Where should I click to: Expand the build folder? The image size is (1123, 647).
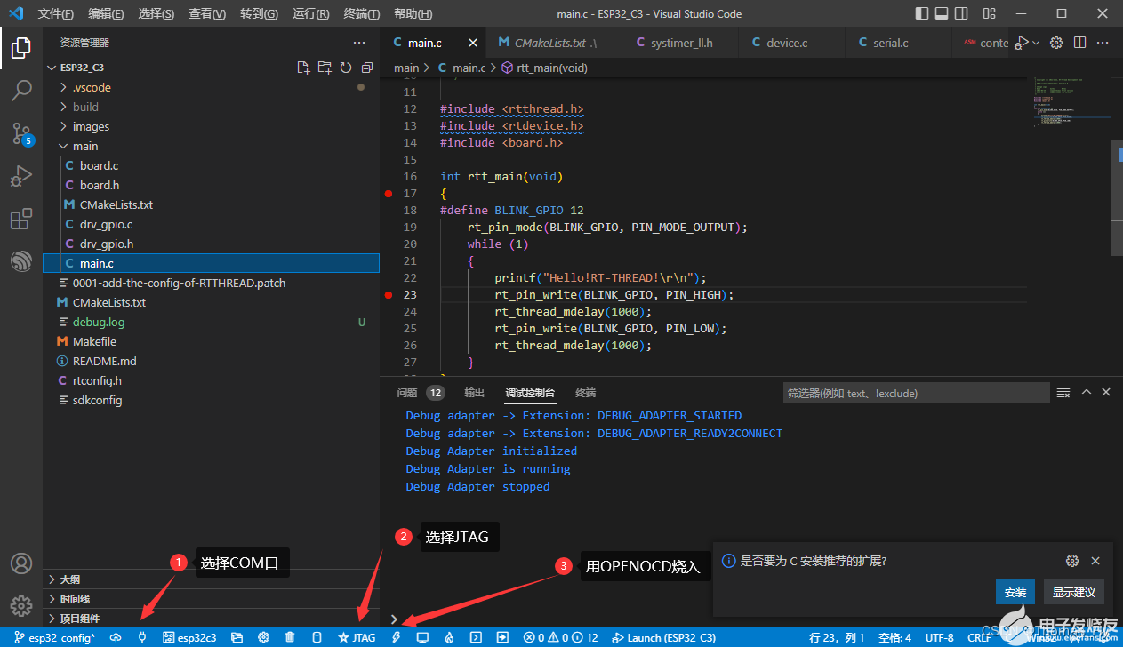[x=85, y=107]
